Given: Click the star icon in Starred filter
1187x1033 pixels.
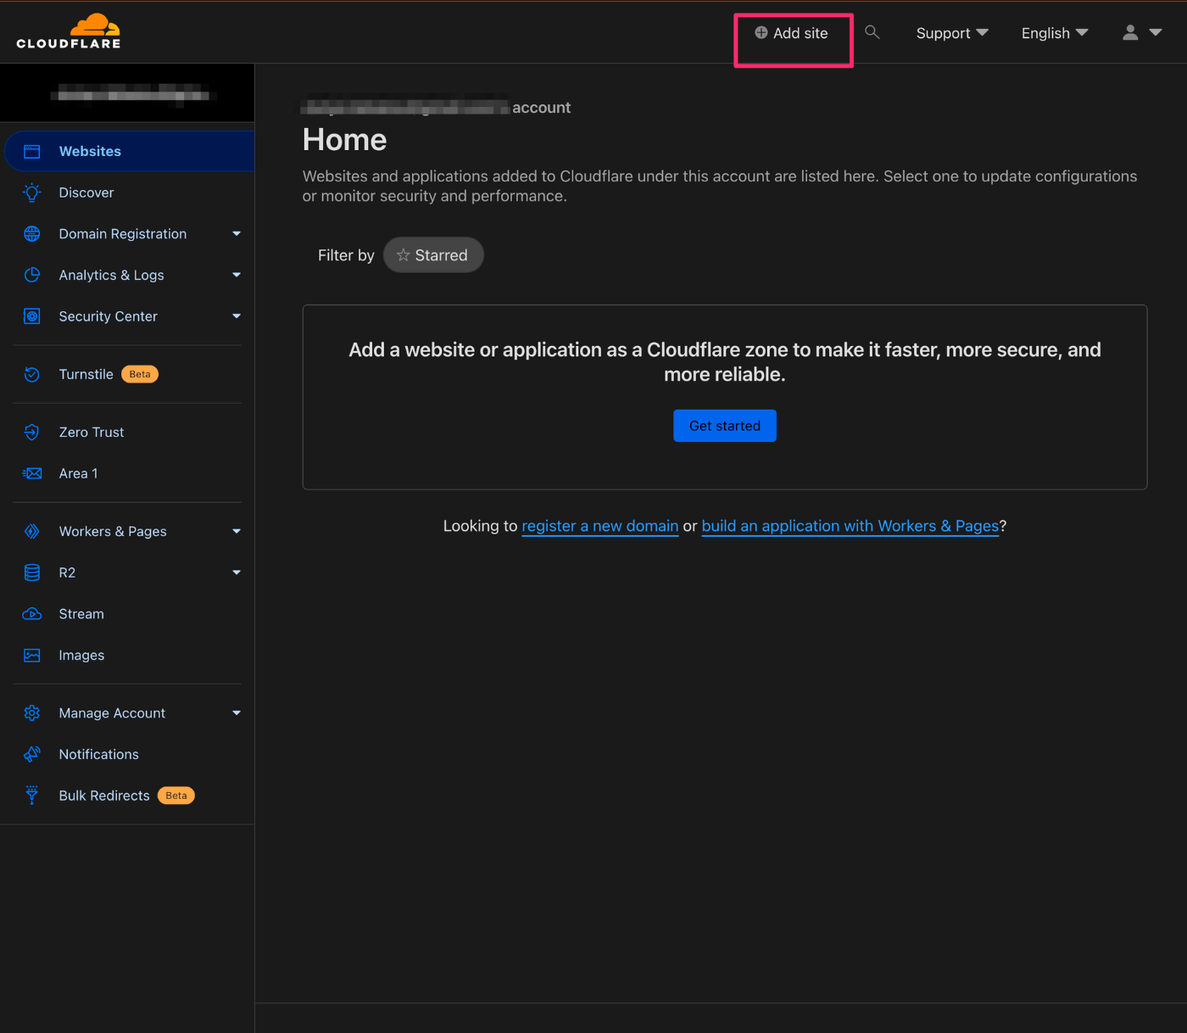Looking at the screenshot, I should coord(404,255).
